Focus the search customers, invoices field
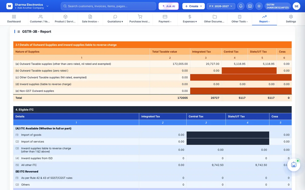The image size is (305, 190). [108, 6]
